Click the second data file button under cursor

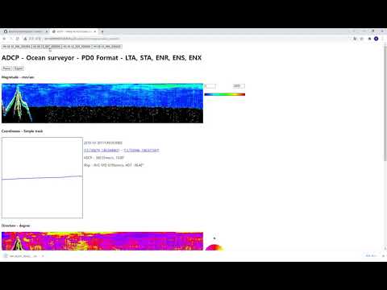[47, 47]
